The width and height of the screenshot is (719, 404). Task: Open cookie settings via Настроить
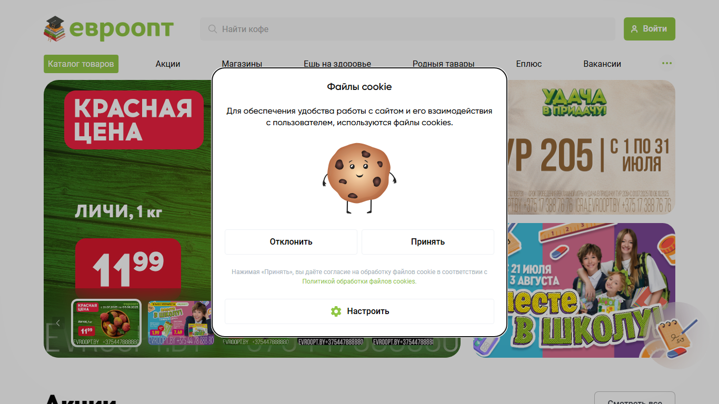pyautogui.click(x=359, y=311)
